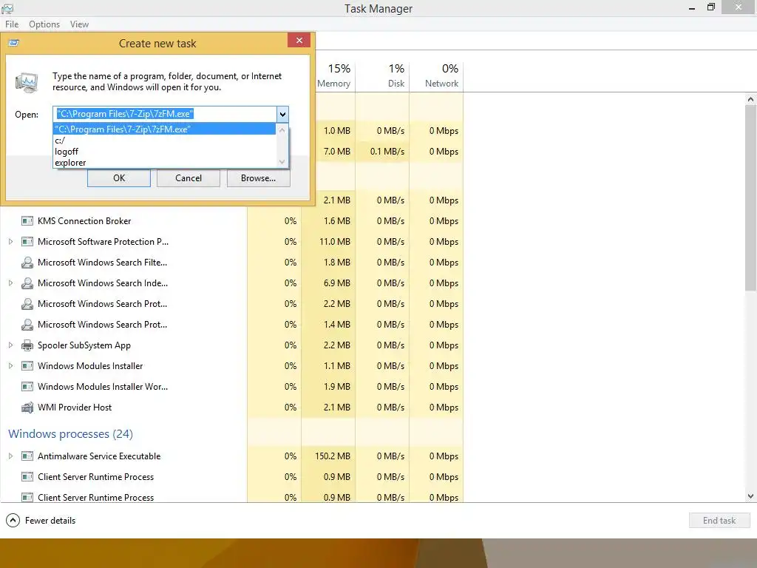
Task: Choose explorer from the dropdown list
Action: point(164,162)
